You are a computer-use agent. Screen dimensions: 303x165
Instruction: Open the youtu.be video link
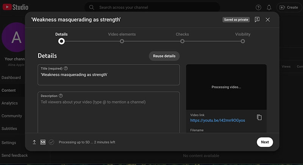click(217, 120)
